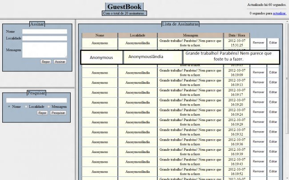Image resolution: width=289 pixels, height=180 pixels.
Task: Click the date cell 2012-10-07 16:19:13
Action: point(237,82)
